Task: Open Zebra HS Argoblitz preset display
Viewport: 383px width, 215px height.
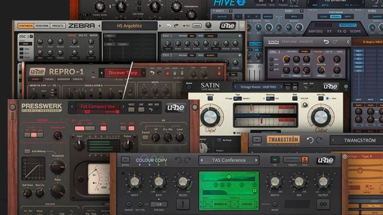Action: click(x=129, y=26)
